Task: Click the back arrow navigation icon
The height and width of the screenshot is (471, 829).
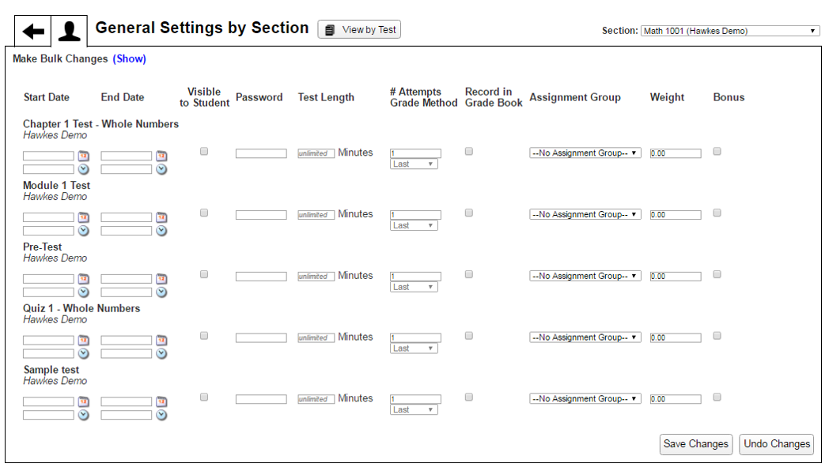Action: pos(31,29)
